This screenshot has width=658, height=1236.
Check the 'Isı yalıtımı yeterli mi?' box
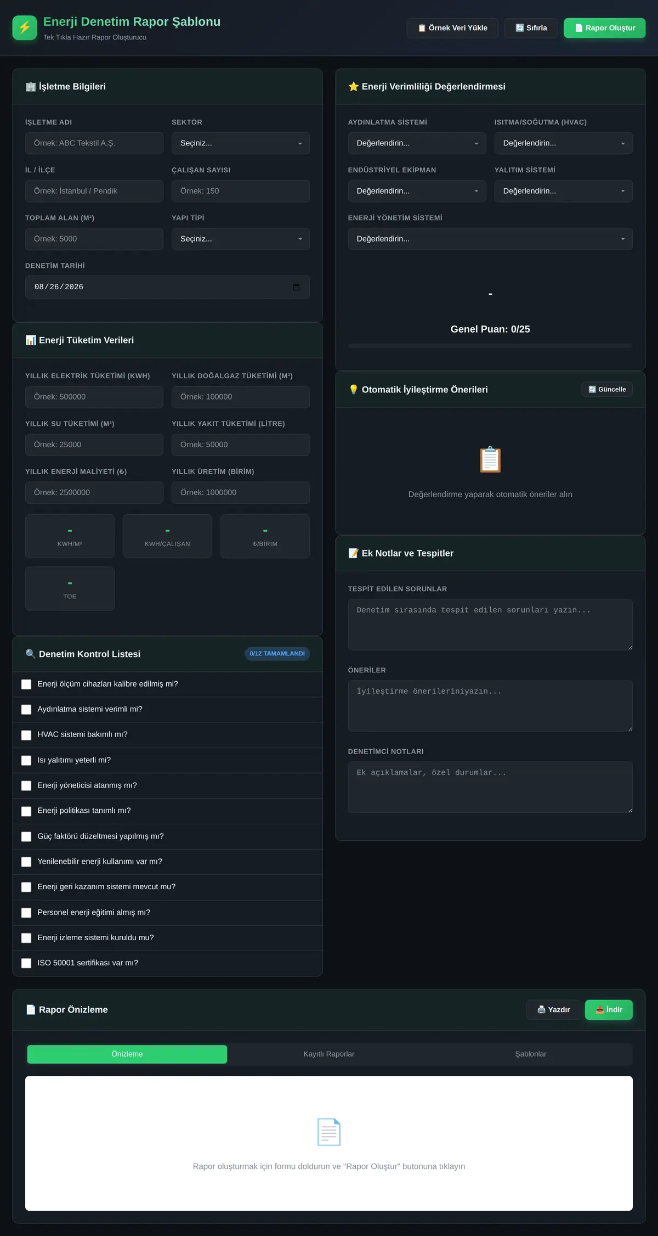(26, 761)
